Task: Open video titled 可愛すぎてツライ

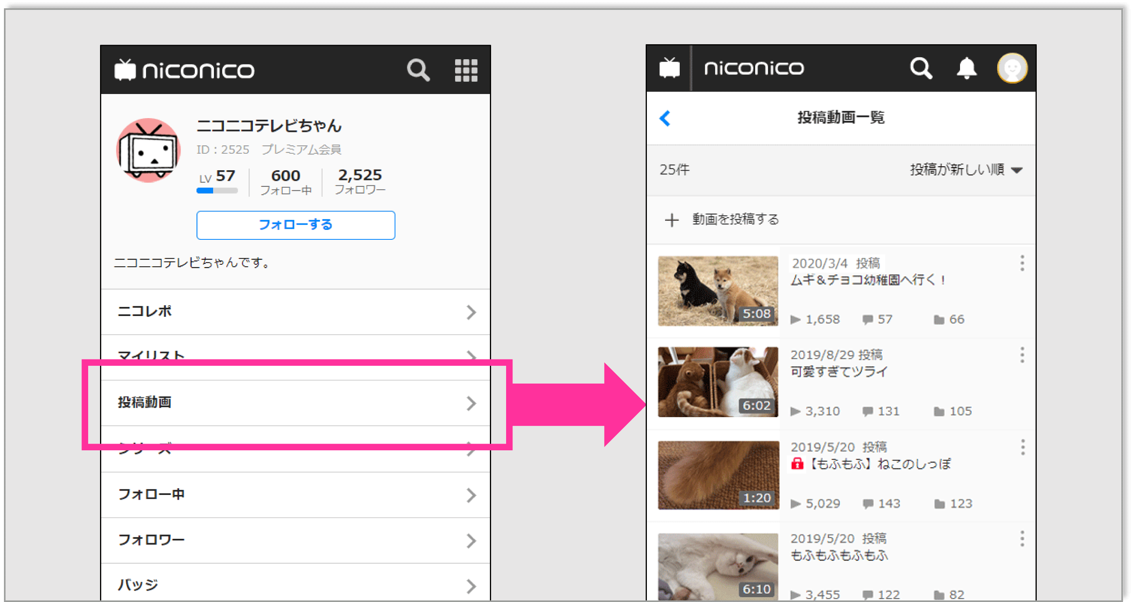Action: click(x=839, y=372)
